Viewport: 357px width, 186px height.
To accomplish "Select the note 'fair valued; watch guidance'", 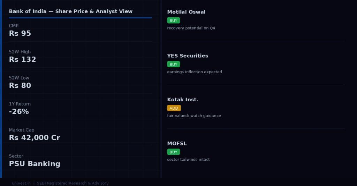I will tap(194, 116).
